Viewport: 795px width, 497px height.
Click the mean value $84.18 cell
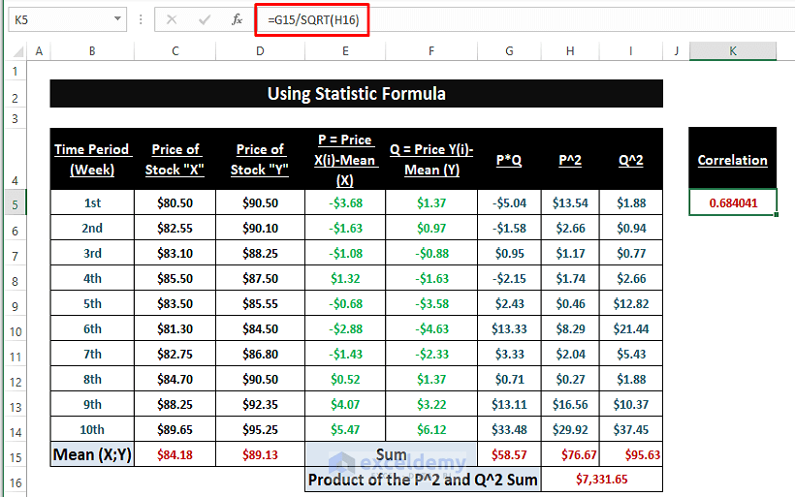175,454
